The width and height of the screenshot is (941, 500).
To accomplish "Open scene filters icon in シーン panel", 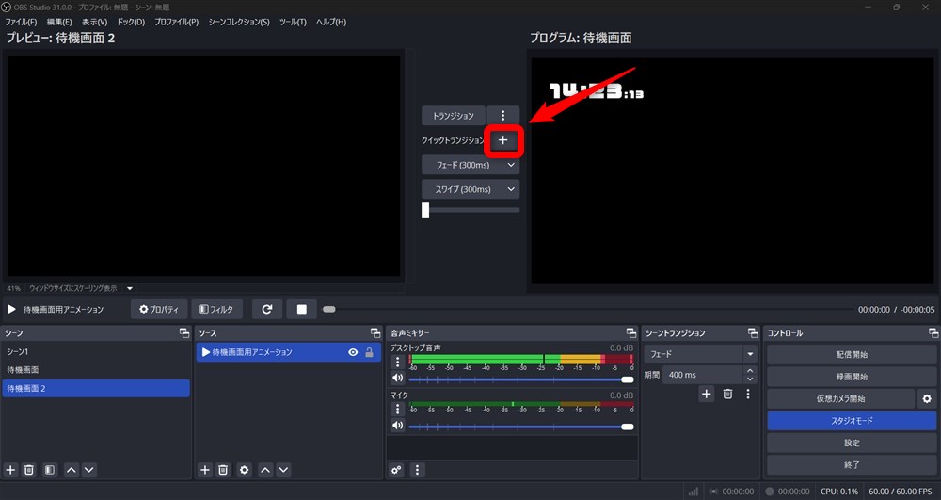I will click(50, 469).
